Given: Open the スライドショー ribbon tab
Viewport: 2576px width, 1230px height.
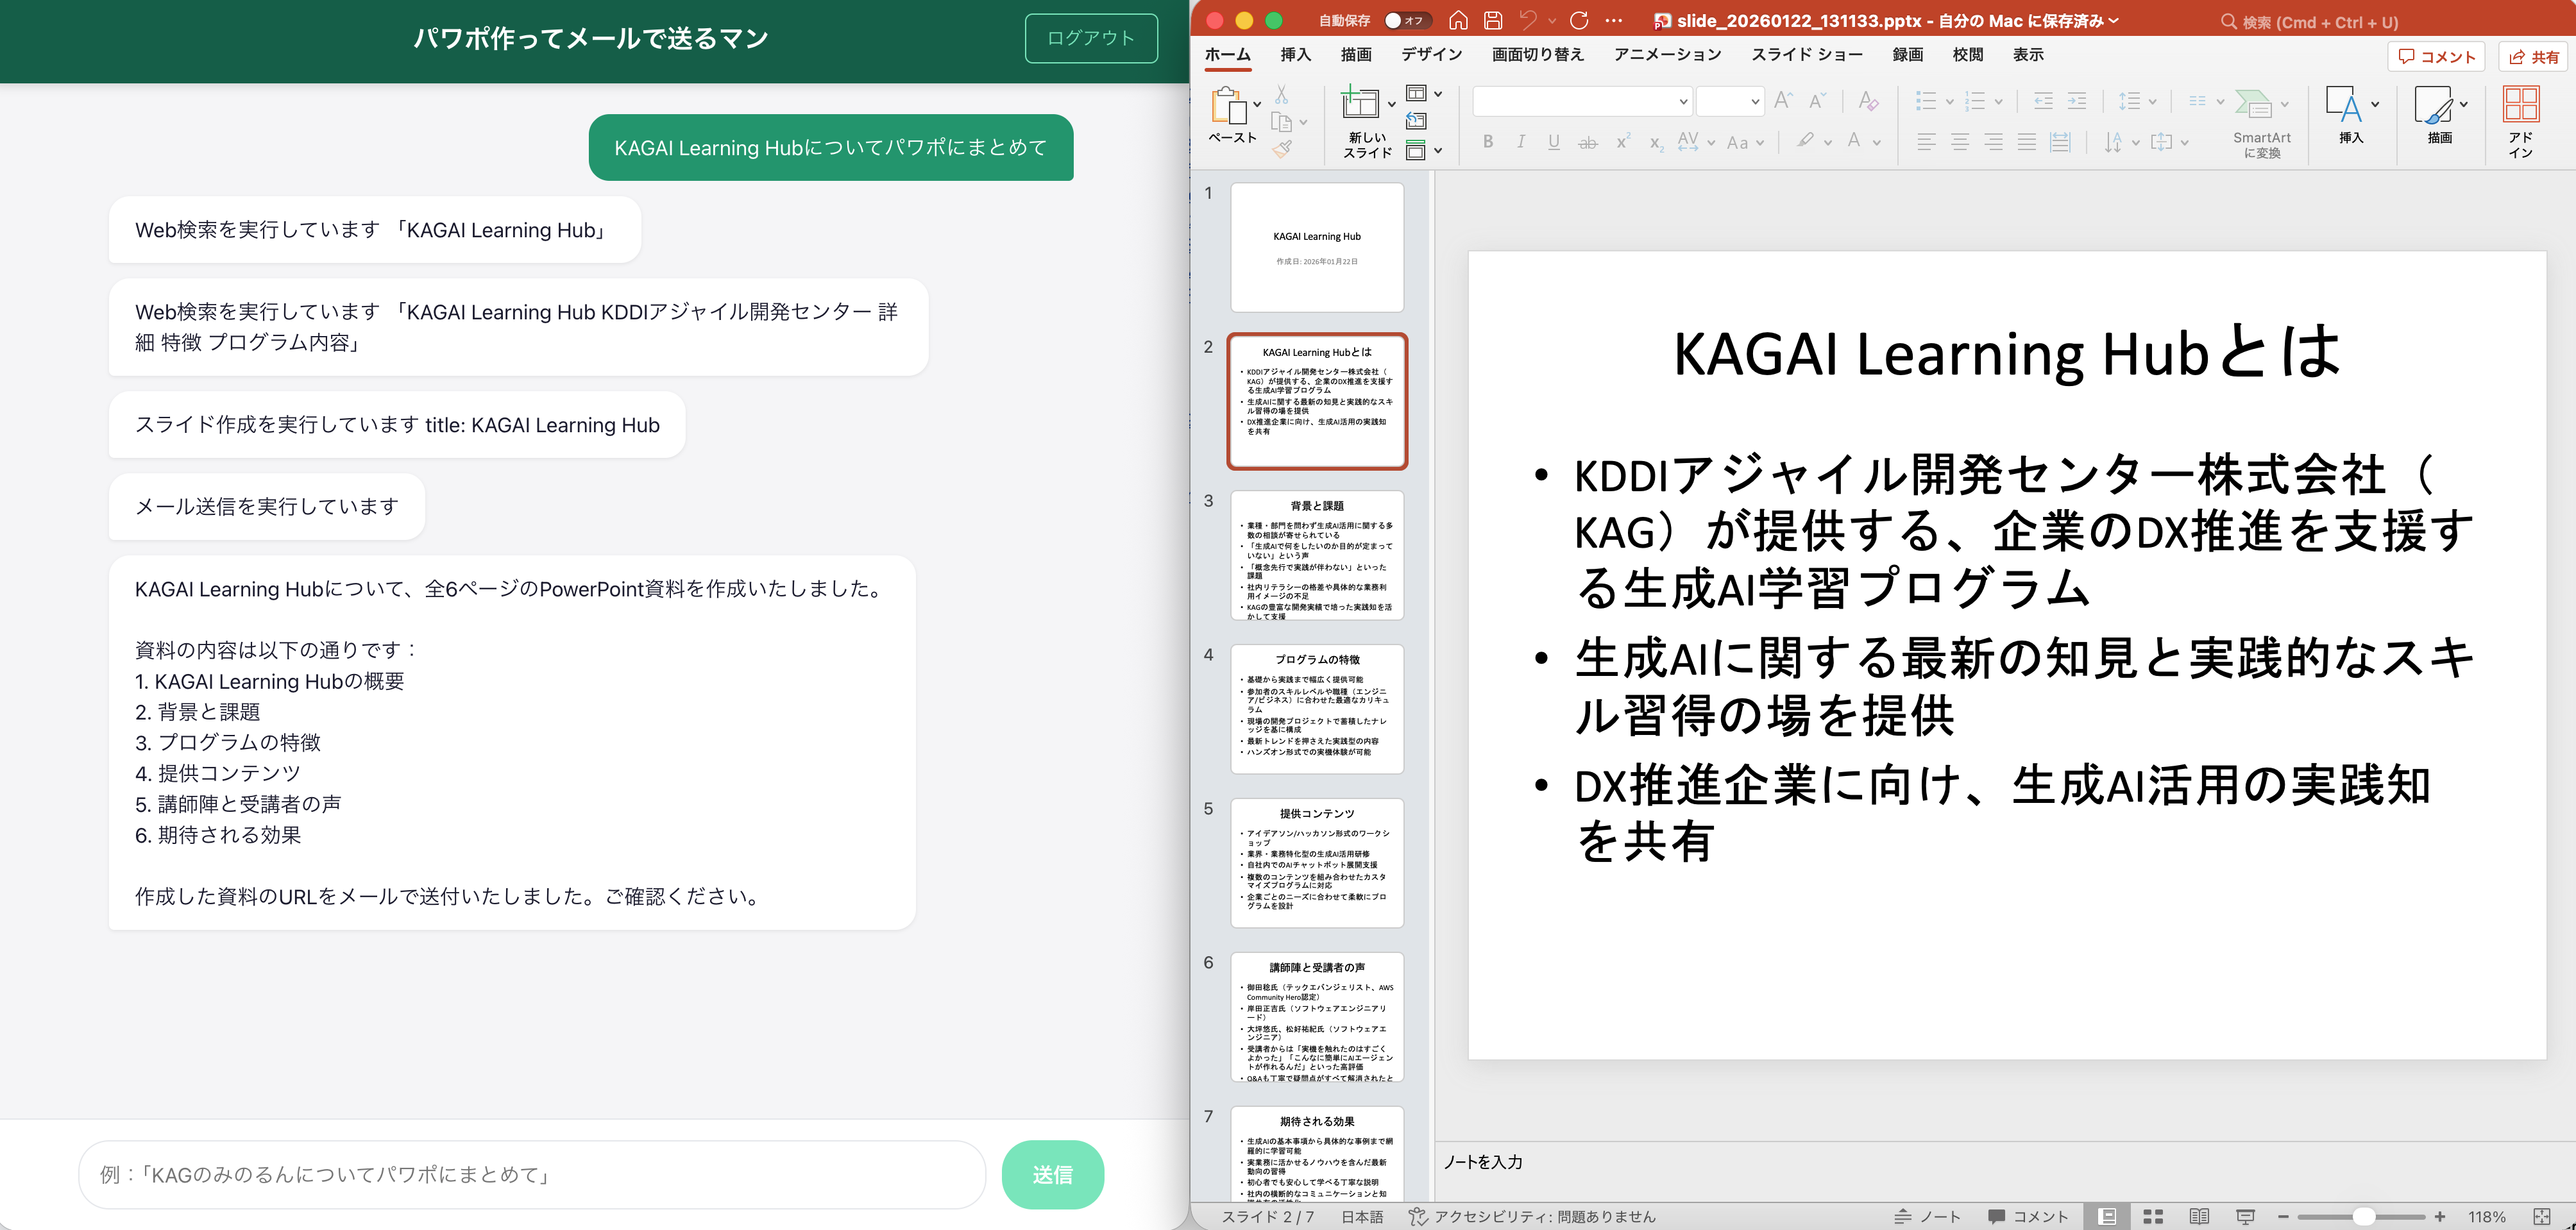Looking at the screenshot, I should pyautogui.click(x=1808, y=55).
